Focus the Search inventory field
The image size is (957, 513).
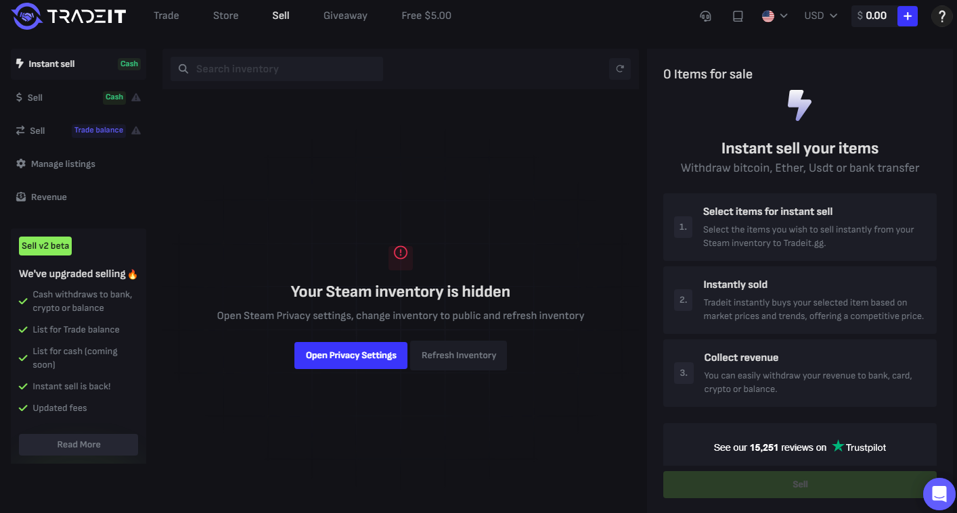284,69
